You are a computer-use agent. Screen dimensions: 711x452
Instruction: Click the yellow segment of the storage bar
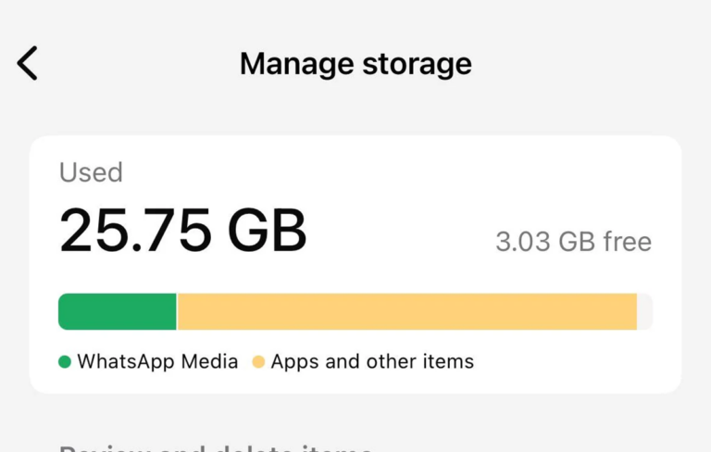(x=407, y=312)
